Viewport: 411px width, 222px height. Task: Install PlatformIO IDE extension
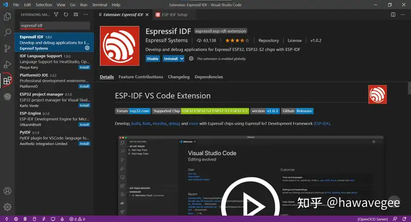click(84, 86)
